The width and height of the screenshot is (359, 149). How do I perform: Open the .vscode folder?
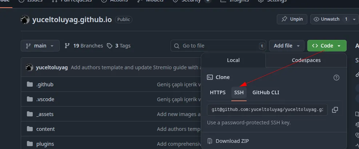[45, 99]
